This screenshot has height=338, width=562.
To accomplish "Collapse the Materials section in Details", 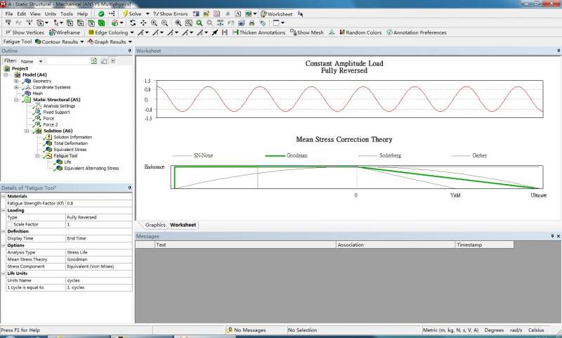I will [x=4, y=196].
